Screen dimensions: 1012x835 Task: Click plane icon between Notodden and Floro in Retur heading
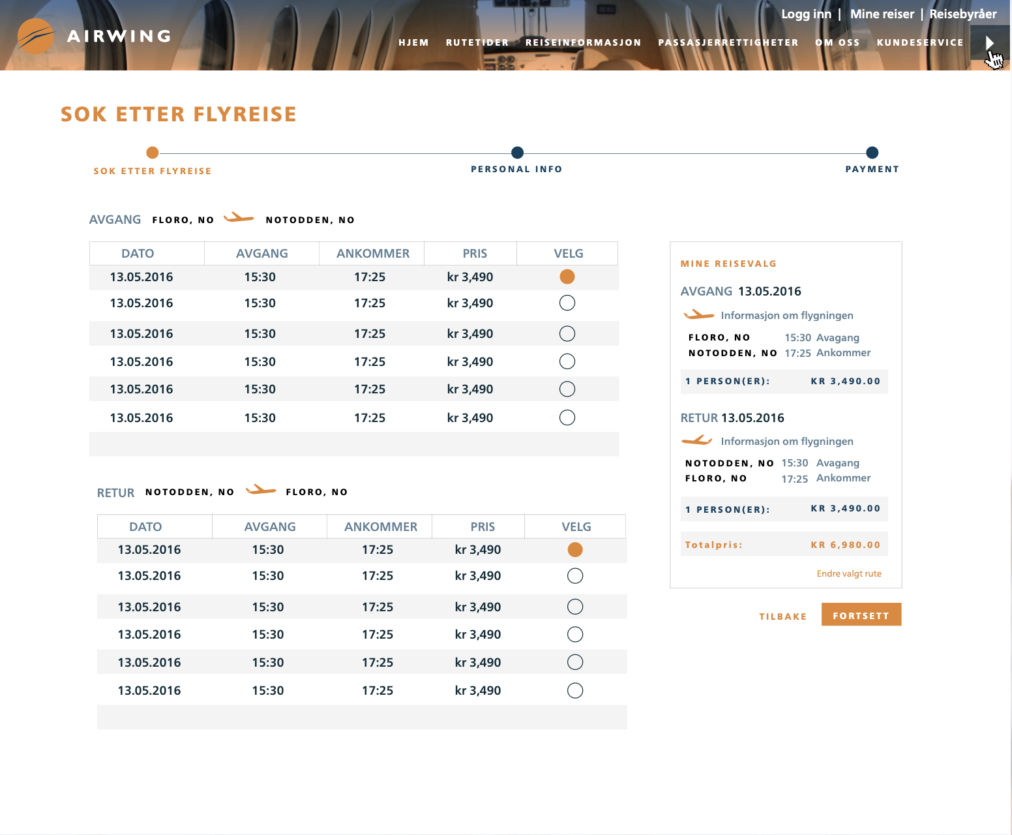pos(261,490)
